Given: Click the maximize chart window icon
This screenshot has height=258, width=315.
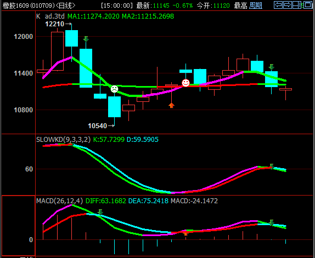Looking at the screenshot, I should [308, 4].
